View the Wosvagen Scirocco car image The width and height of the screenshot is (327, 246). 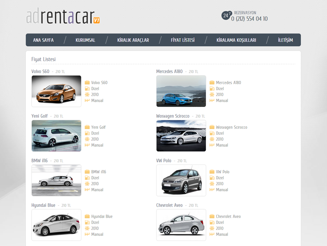(x=181, y=136)
